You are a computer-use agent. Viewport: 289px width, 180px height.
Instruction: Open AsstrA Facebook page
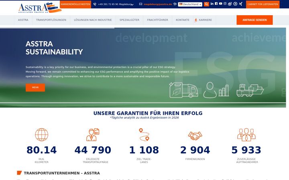(x=216, y=4)
